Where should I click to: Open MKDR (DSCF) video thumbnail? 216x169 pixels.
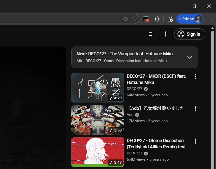tap(98, 88)
